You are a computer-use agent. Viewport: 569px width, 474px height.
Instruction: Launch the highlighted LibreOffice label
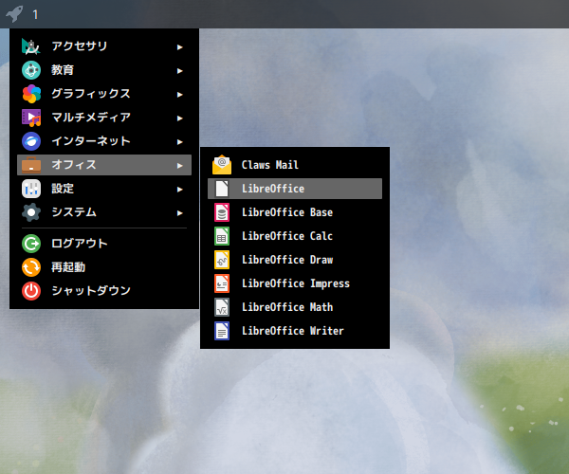point(273,189)
